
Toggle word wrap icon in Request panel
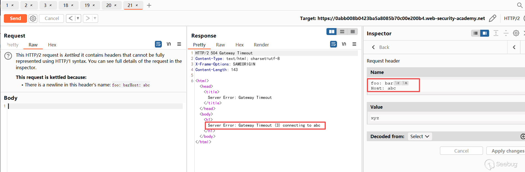click(x=158, y=44)
